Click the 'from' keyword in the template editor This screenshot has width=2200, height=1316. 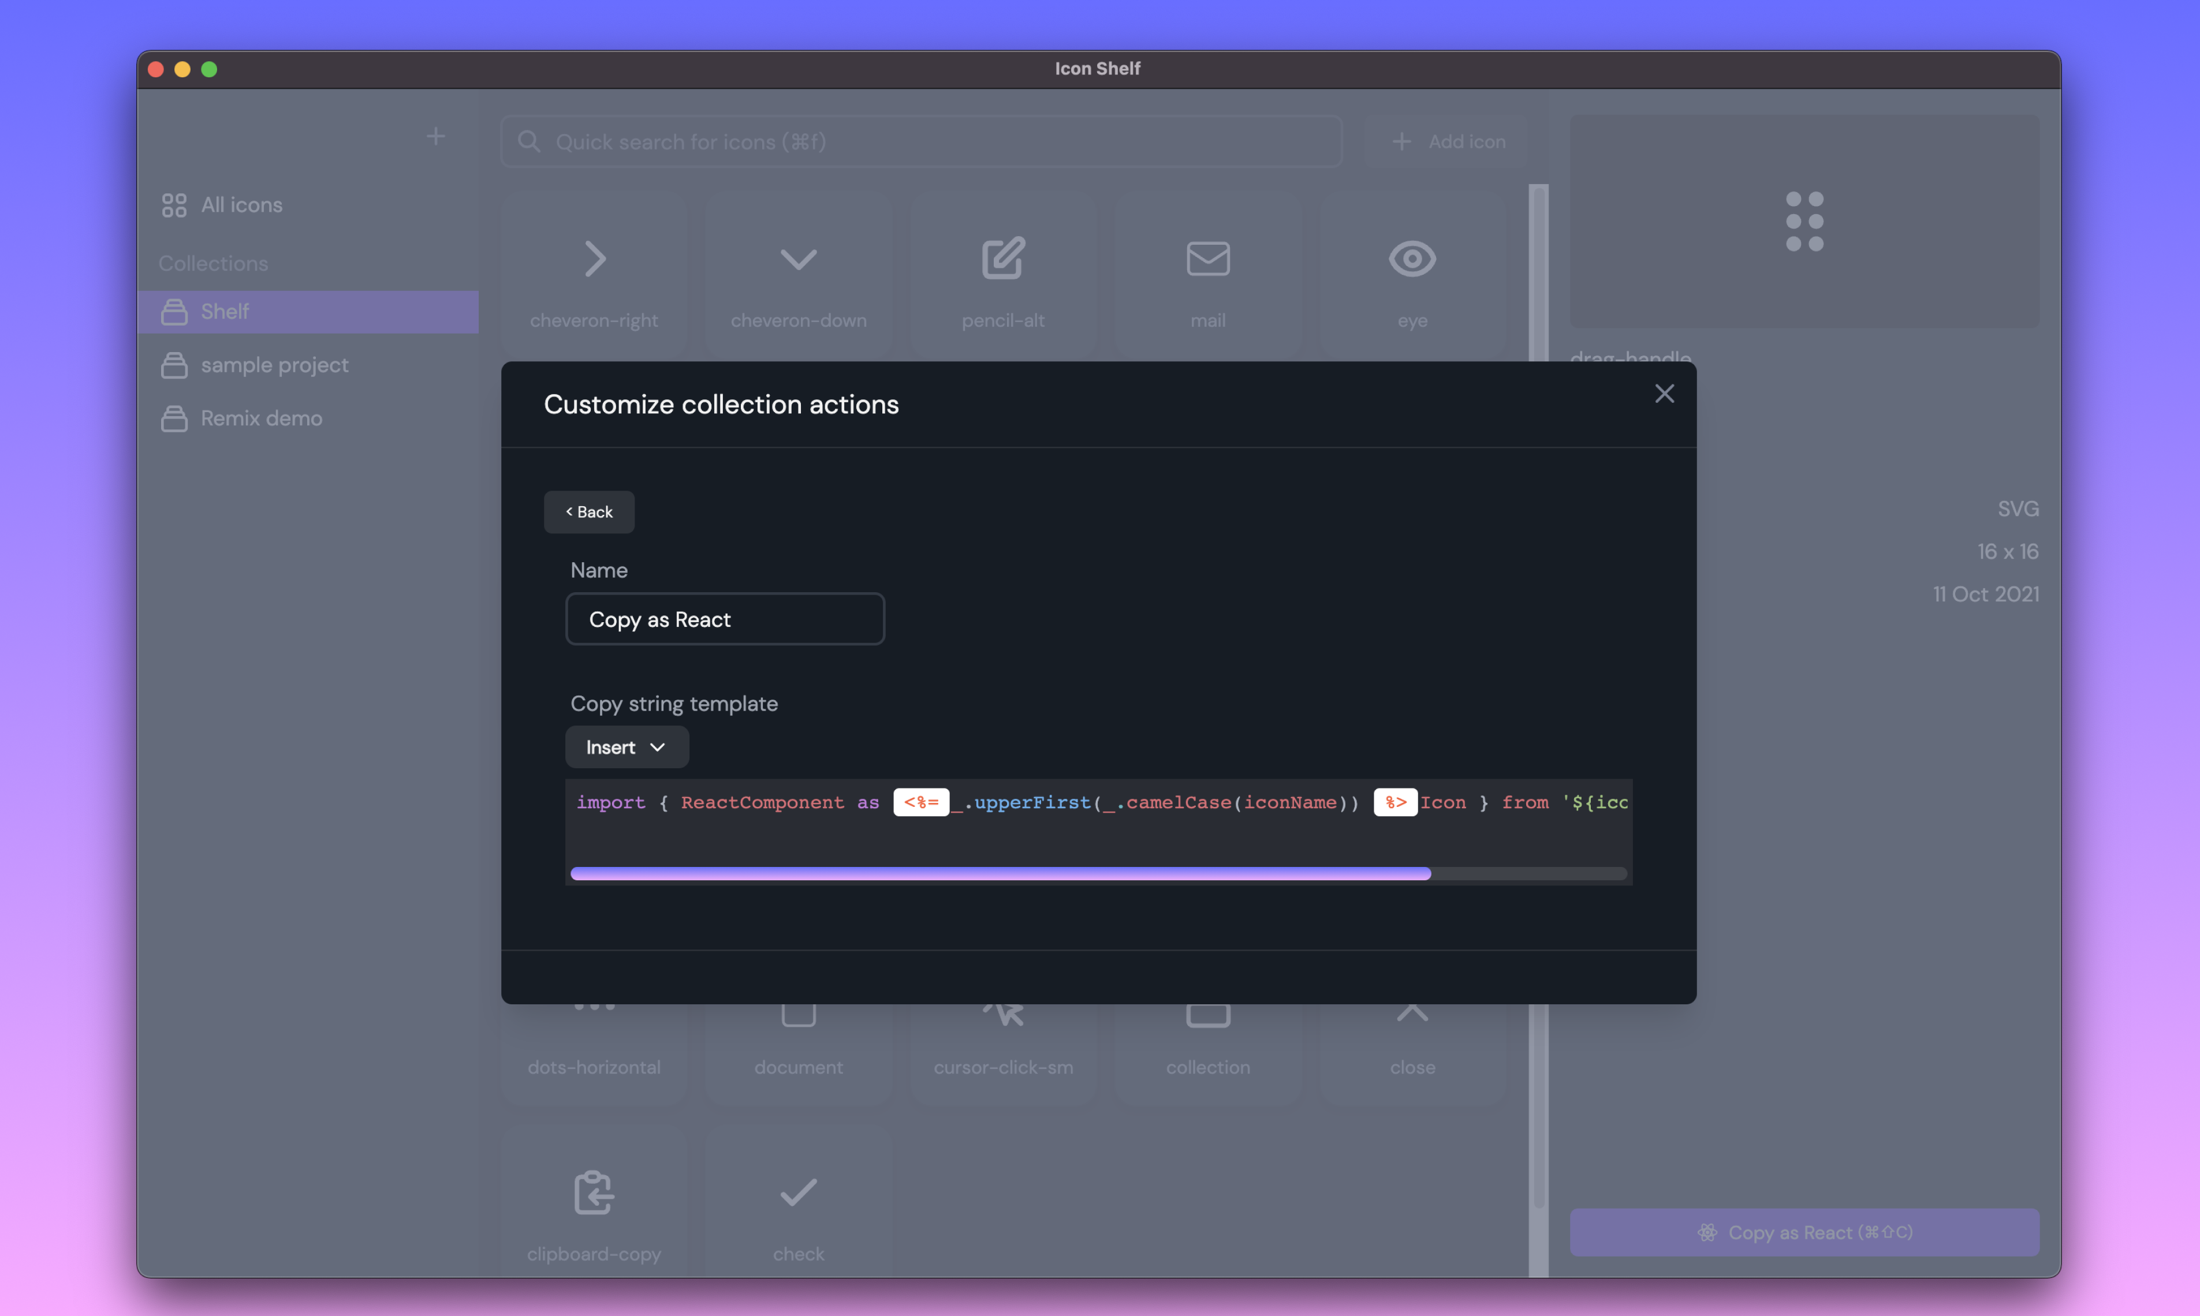pyautogui.click(x=1525, y=802)
